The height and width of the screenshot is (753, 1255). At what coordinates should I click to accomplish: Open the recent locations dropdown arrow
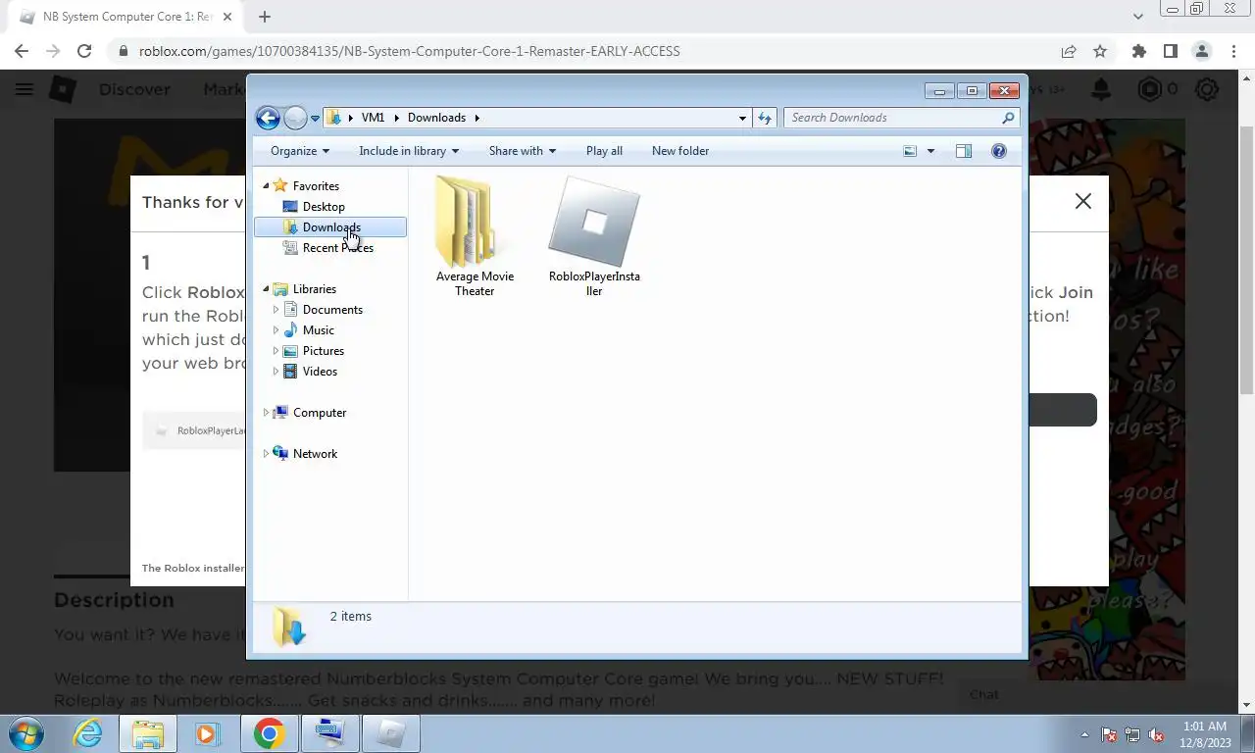tap(315, 118)
